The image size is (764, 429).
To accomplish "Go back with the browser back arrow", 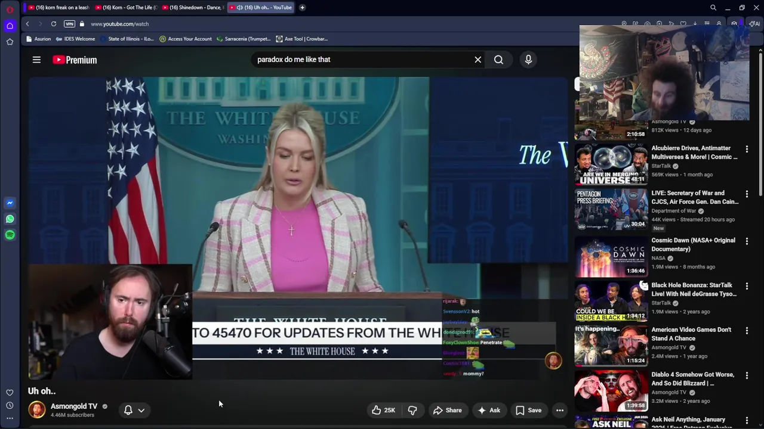I will (27, 24).
